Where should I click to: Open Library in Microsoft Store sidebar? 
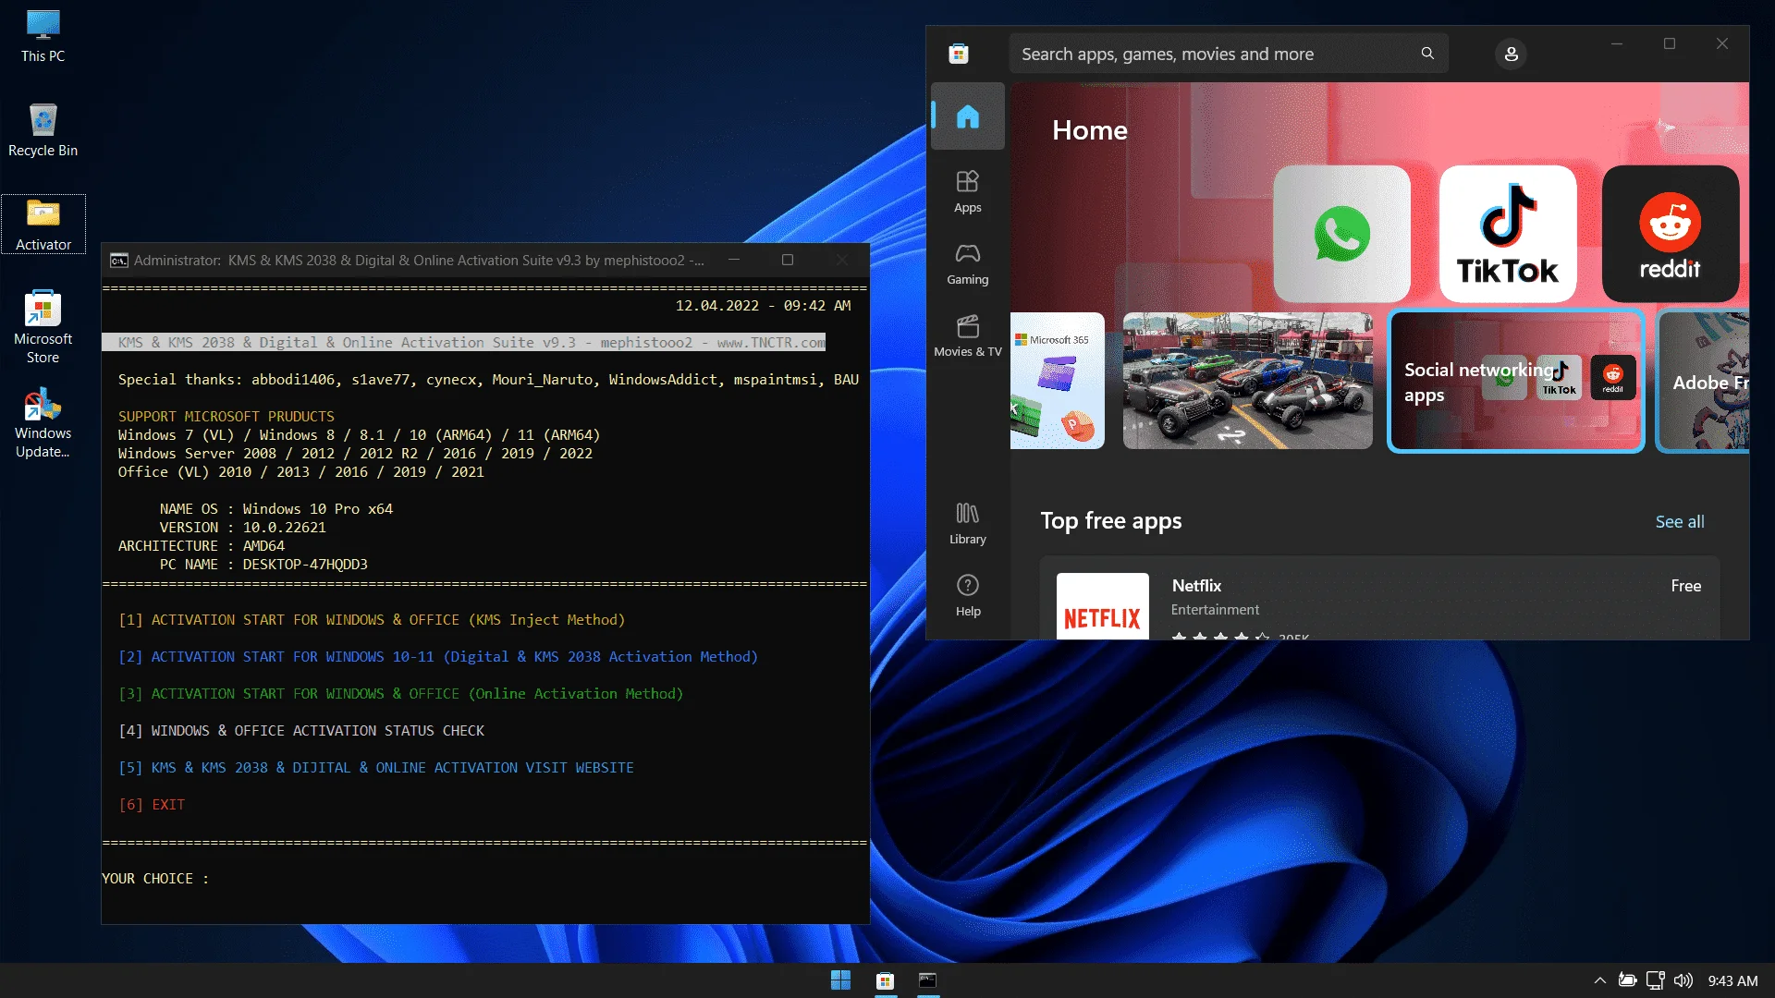point(967,523)
